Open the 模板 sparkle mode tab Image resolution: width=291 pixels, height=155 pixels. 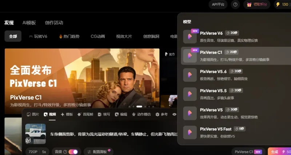click(x=67, y=114)
